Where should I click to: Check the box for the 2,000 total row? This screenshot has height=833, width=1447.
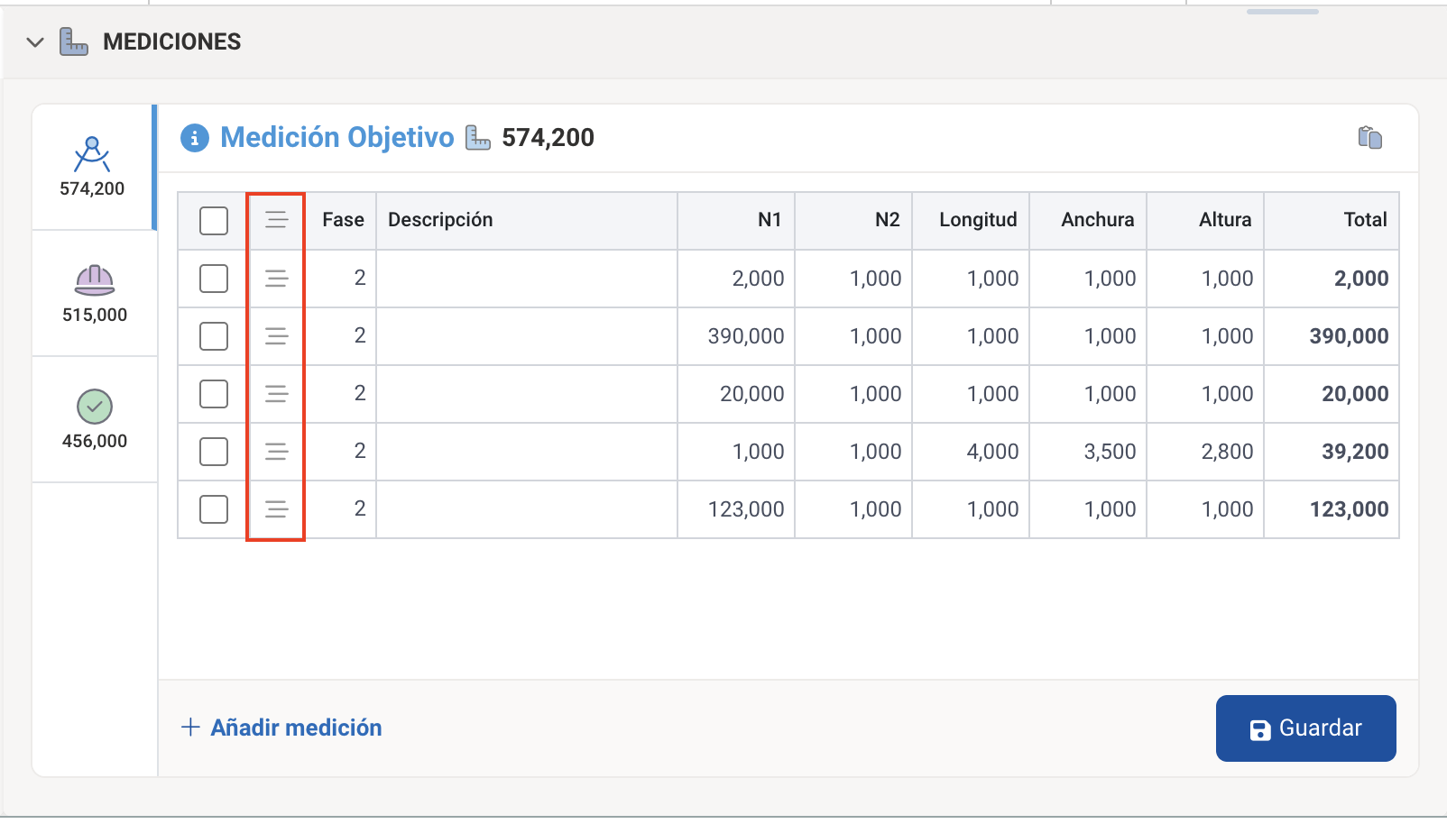(x=214, y=279)
